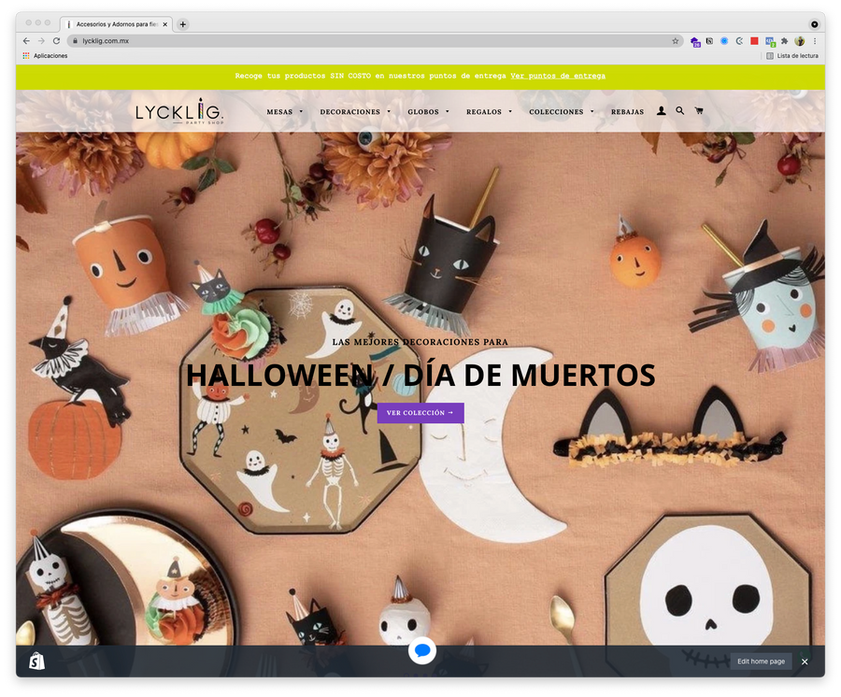
Task: Expand the GLOBOS dropdown arrow
Action: pyautogui.click(x=448, y=111)
